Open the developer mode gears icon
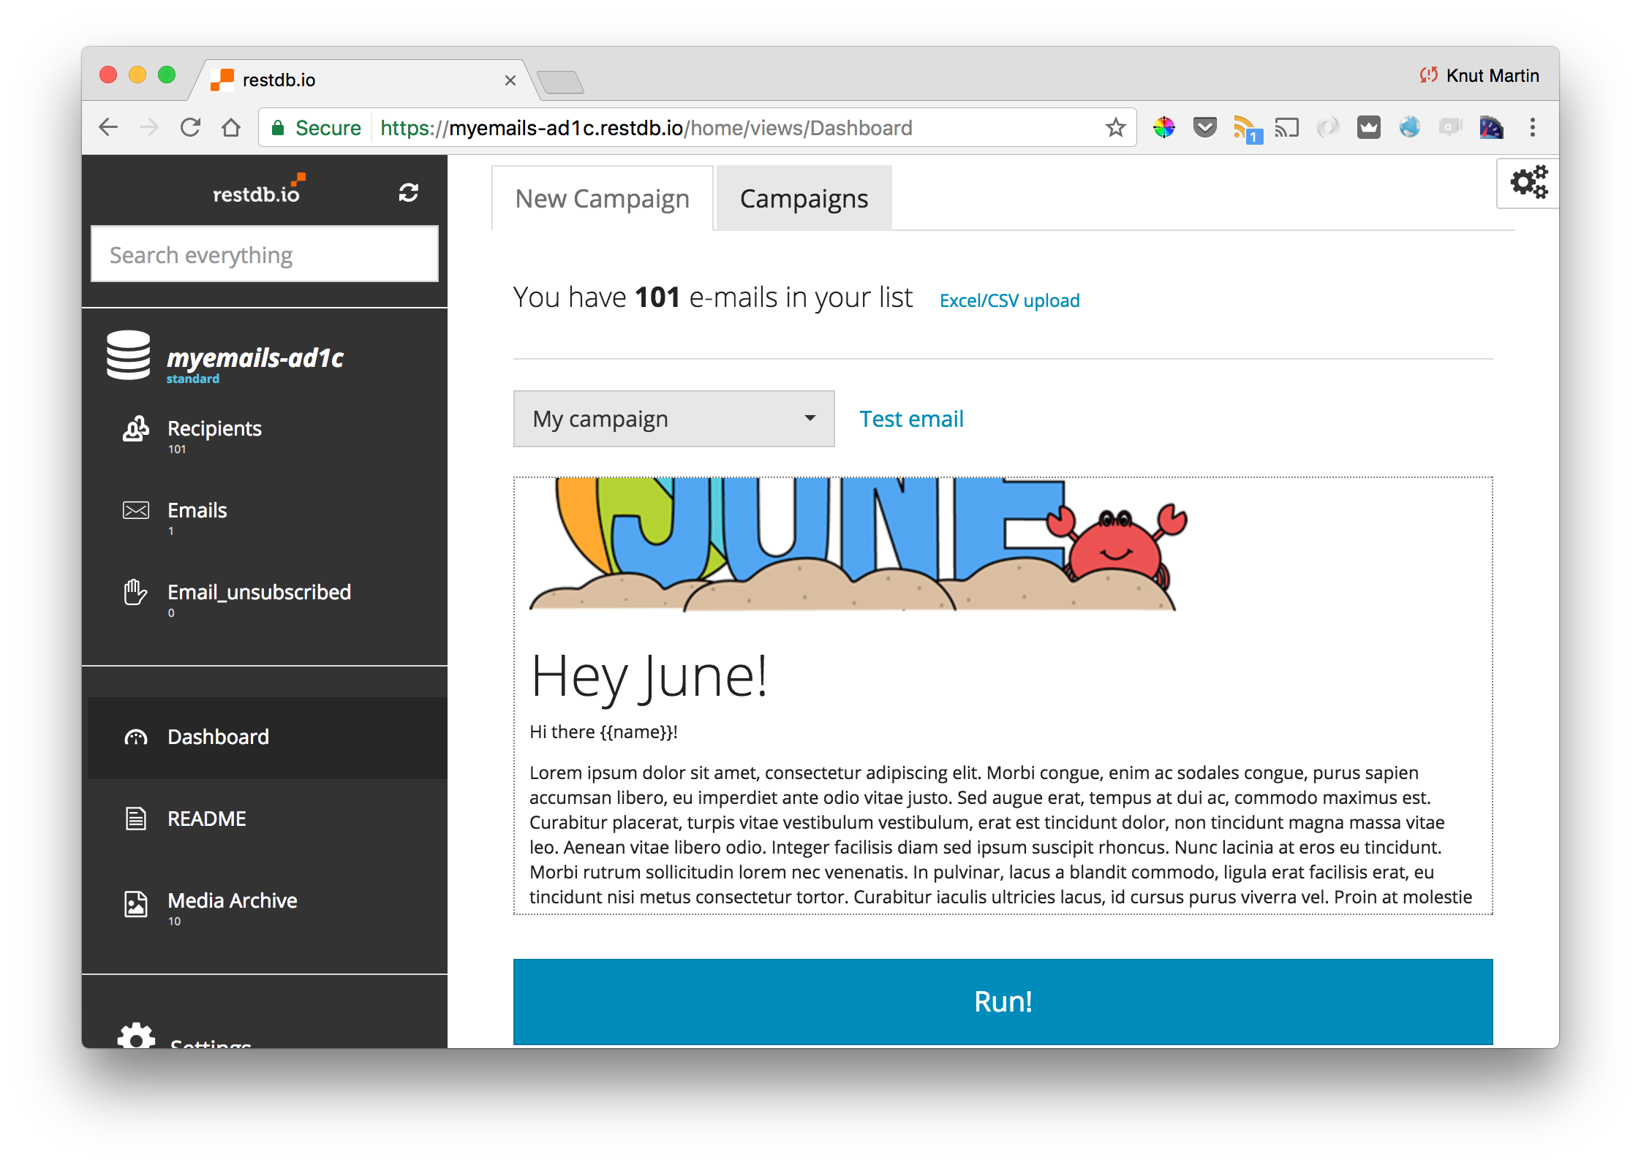Viewport: 1641px width, 1165px height. pos(1528,183)
